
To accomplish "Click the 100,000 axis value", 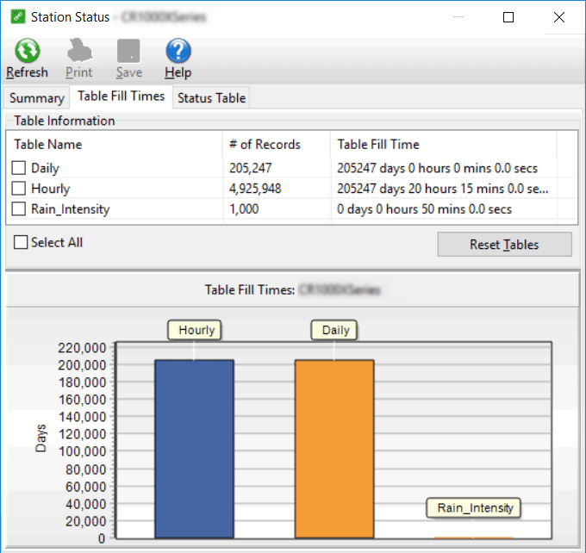I will click(83, 451).
